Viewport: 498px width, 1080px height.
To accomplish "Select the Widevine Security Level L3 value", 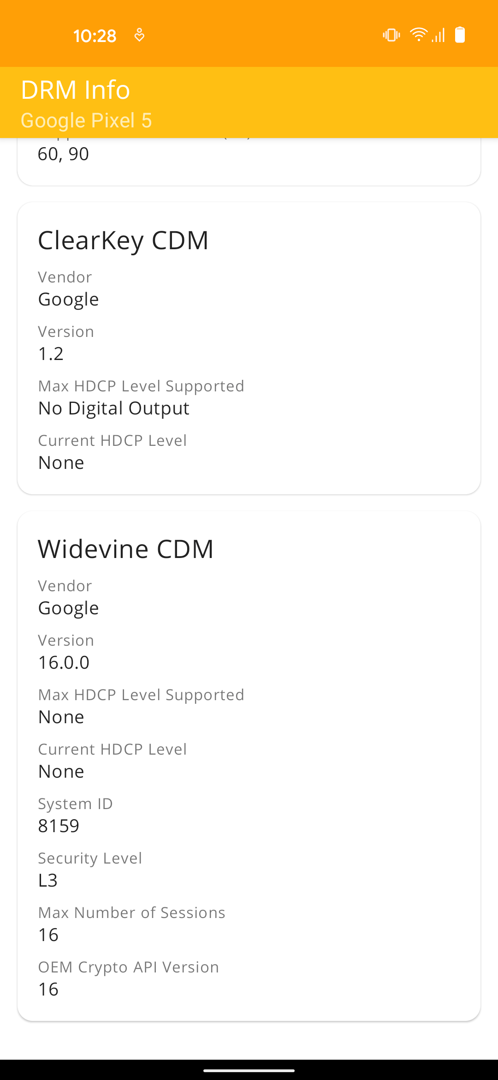I will pos(48,880).
